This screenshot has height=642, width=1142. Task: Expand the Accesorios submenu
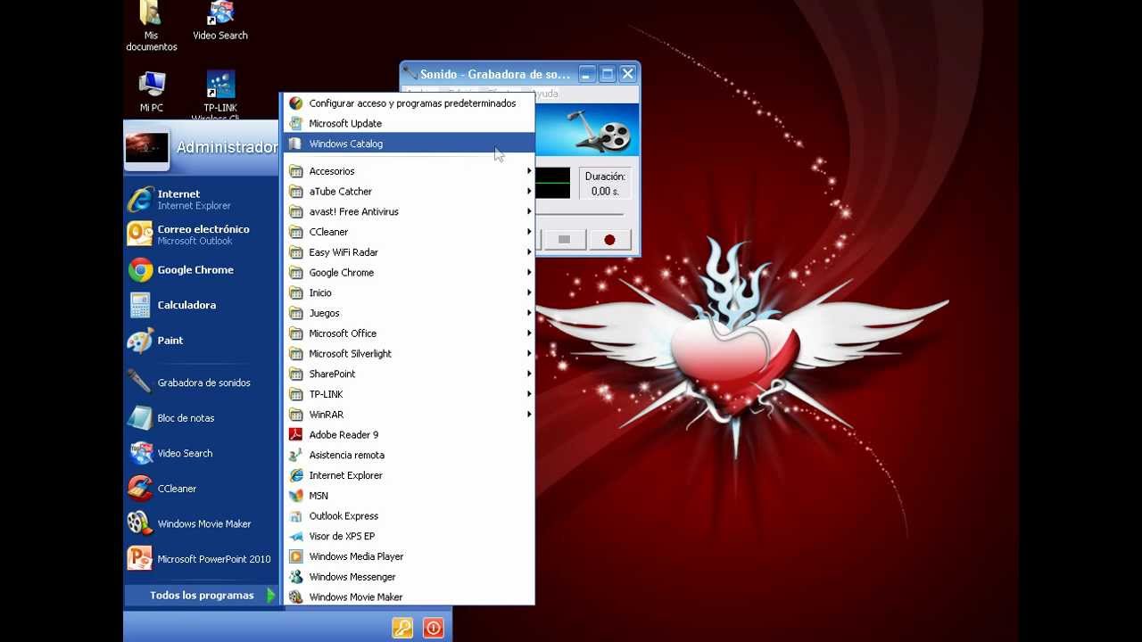(409, 171)
